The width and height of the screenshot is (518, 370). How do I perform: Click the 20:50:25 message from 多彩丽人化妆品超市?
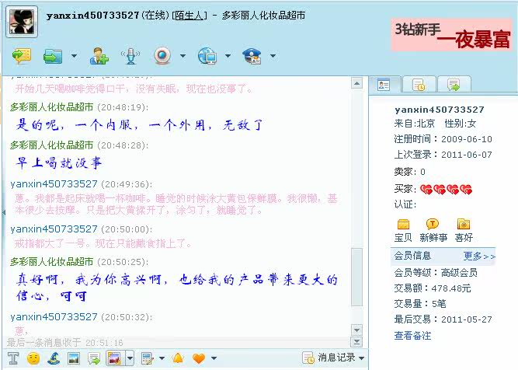177,288
